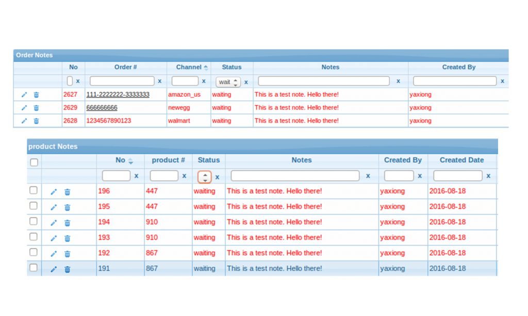Focus the Channel filter input
528x316 pixels.
point(185,81)
